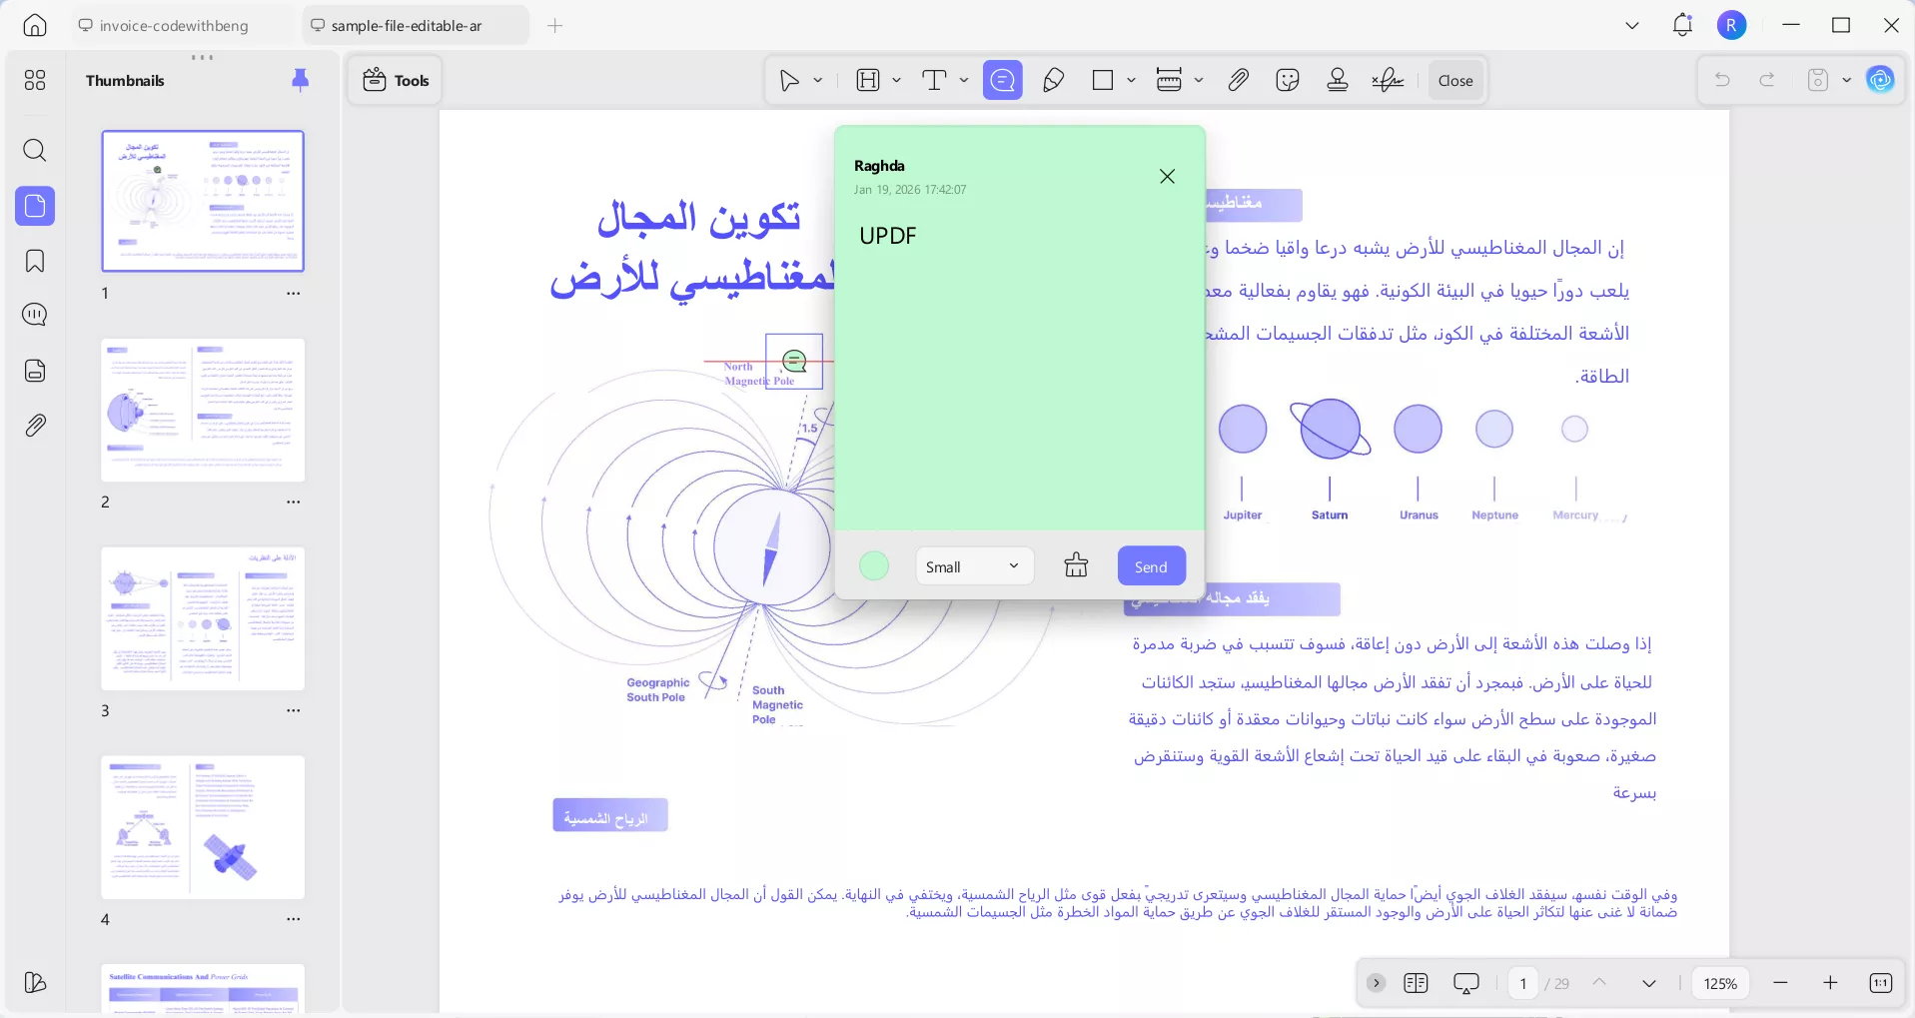Image resolution: width=1915 pixels, height=1018 pixels.
Task: Open the Home icon
Action: point(35,26)
